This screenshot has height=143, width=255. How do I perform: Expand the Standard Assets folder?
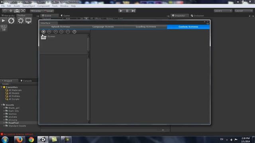point(4,126)
